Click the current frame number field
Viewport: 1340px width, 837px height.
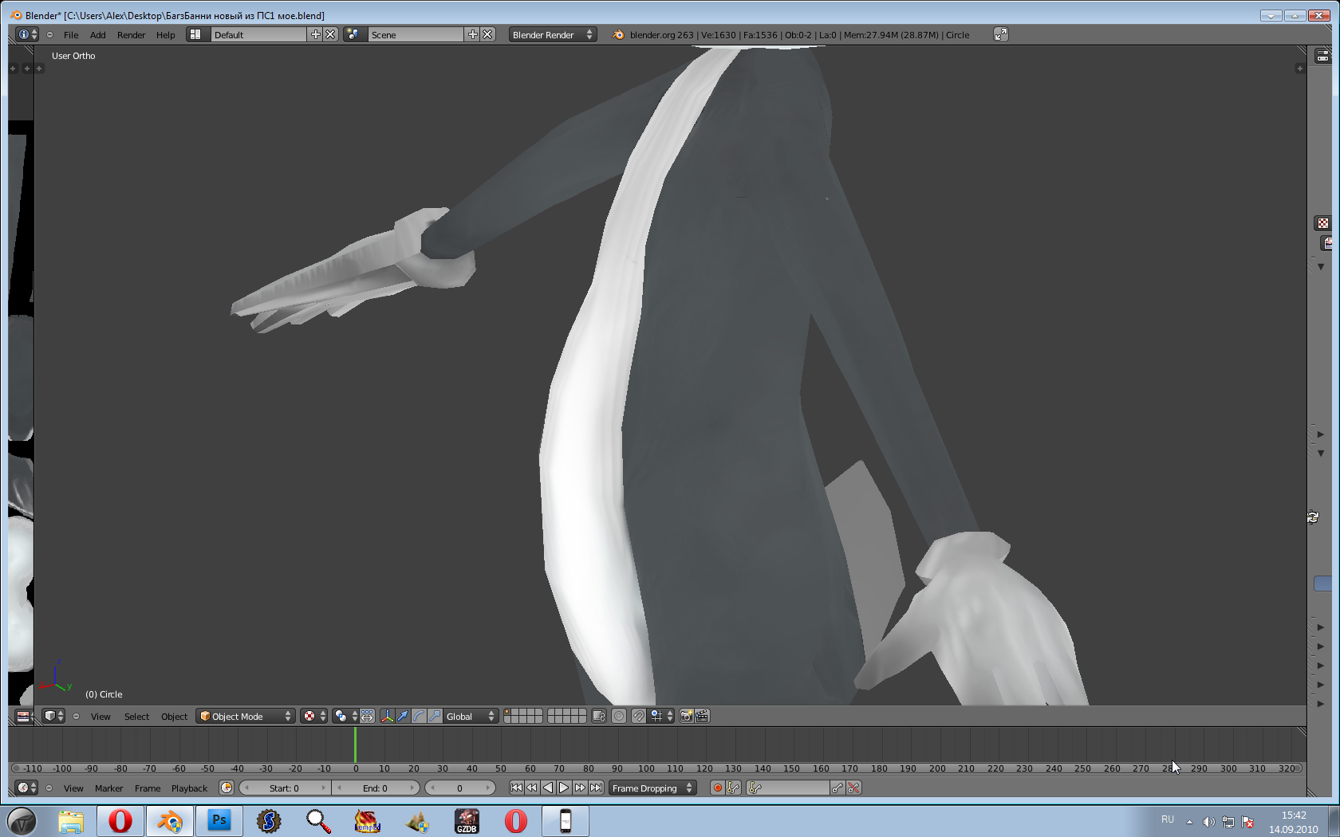(459, 788)
